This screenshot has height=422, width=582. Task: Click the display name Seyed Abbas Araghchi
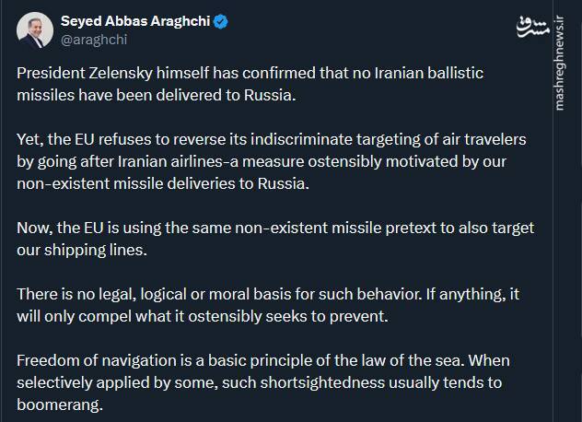[x=134, y=21]
